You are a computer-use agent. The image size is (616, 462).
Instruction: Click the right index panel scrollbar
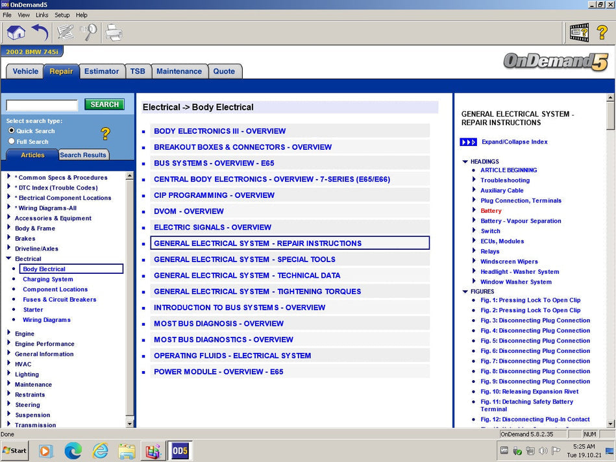point(610,260)
